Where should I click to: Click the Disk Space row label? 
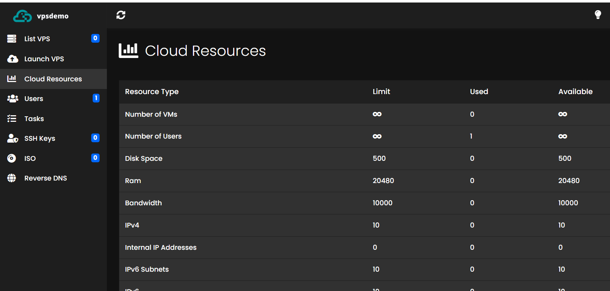(144, 159)
